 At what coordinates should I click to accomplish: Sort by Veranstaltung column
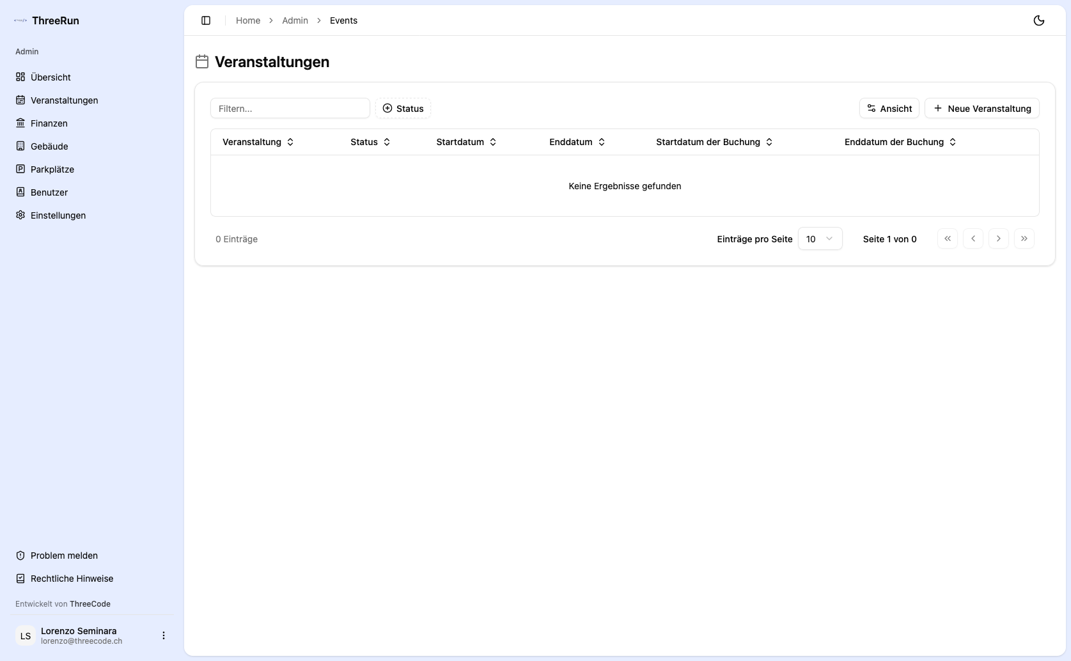258,142
